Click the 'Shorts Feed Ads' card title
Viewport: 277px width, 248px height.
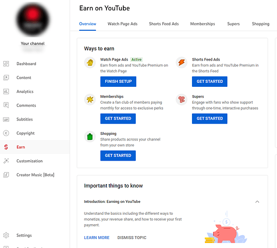[206, 60]
